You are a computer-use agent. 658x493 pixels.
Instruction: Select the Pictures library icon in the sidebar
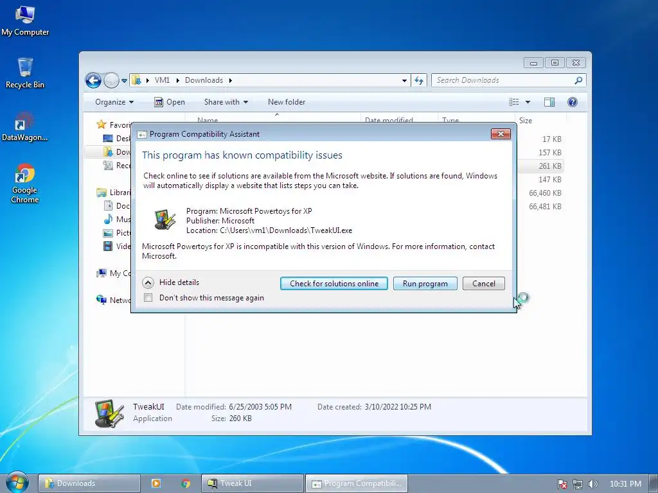108,232
